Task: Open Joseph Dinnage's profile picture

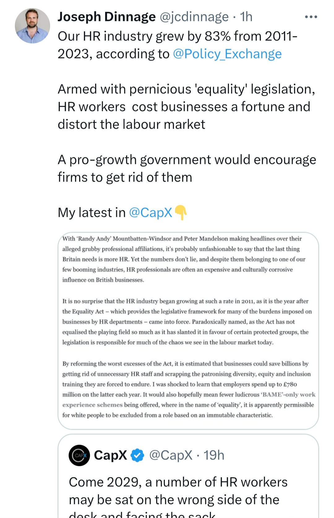Action: coord(32,26)
